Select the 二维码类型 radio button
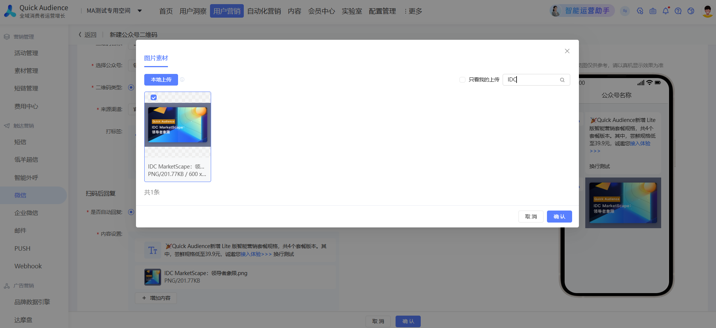Screen dimensions: 716x328 coord(131,87)
